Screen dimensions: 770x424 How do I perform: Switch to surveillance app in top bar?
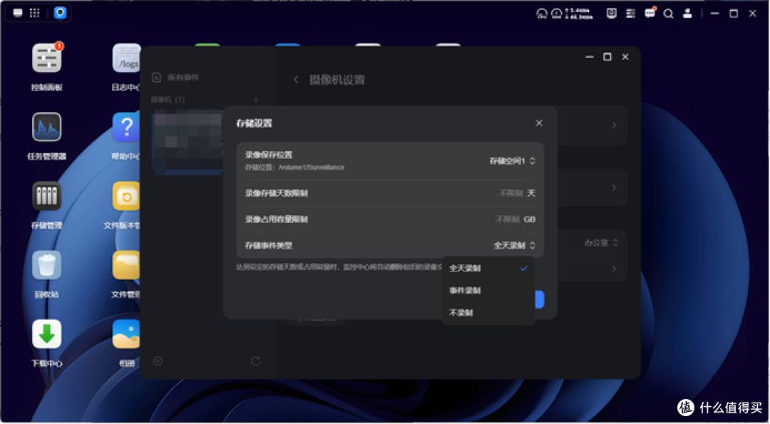tap(60, 13)
